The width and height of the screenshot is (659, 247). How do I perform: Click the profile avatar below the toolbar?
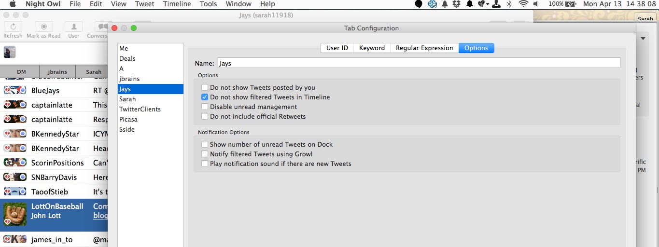point(10,52)
